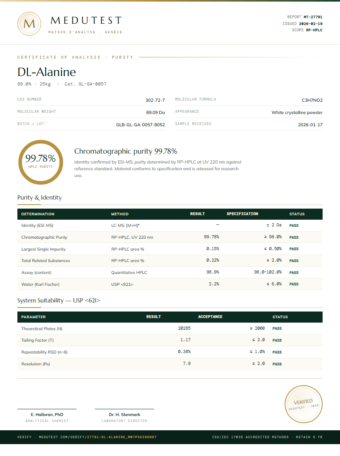Click the USP <921> method cell
This screenshot has width=340, height=456.
point(122,285)
